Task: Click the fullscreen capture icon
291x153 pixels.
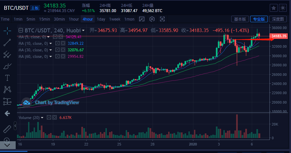Action: [x=162, y=19]
